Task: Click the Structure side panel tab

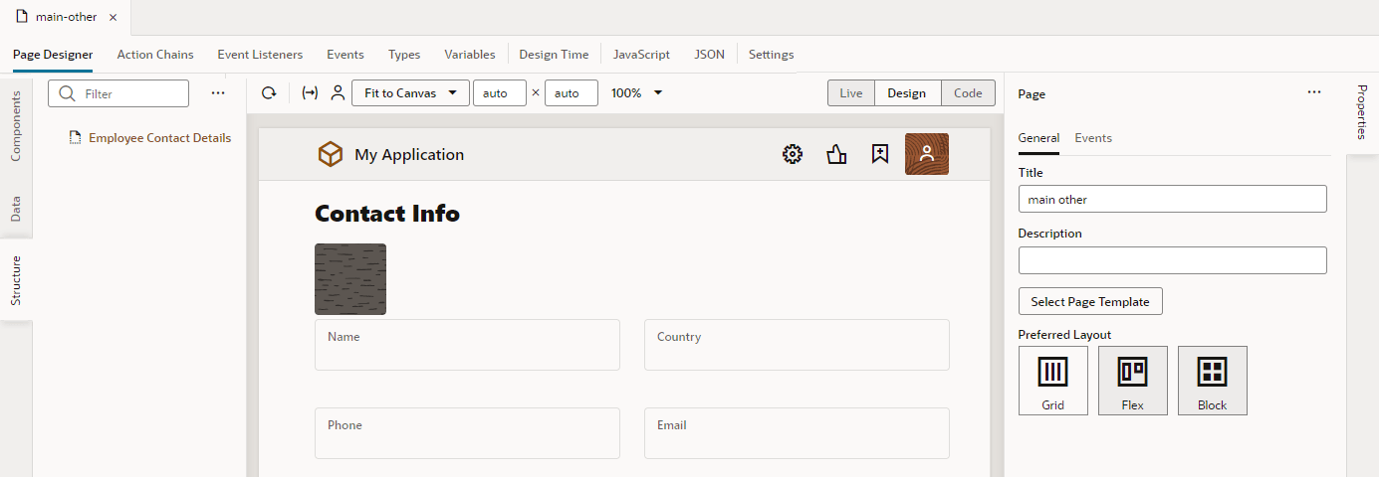Action: 16,280
